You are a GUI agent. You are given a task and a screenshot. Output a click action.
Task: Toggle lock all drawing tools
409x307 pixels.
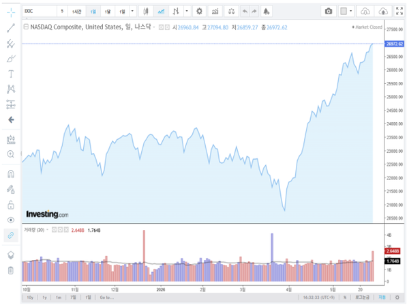pos(11,205)
